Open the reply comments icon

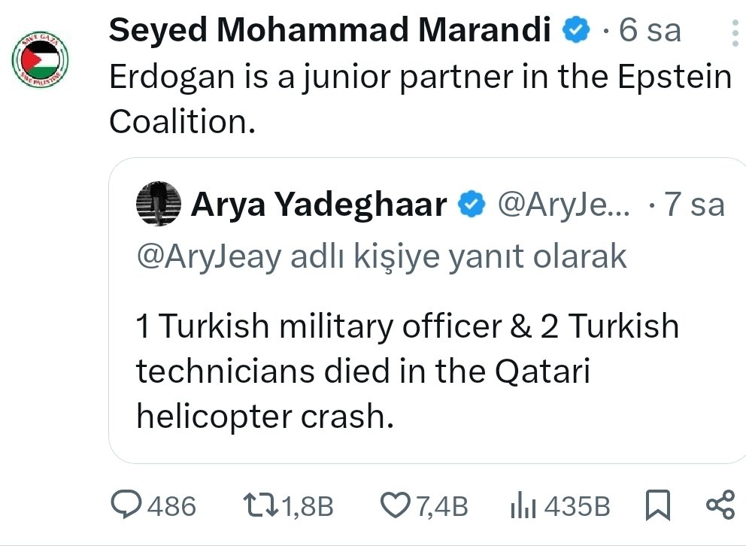click(125, 505)
